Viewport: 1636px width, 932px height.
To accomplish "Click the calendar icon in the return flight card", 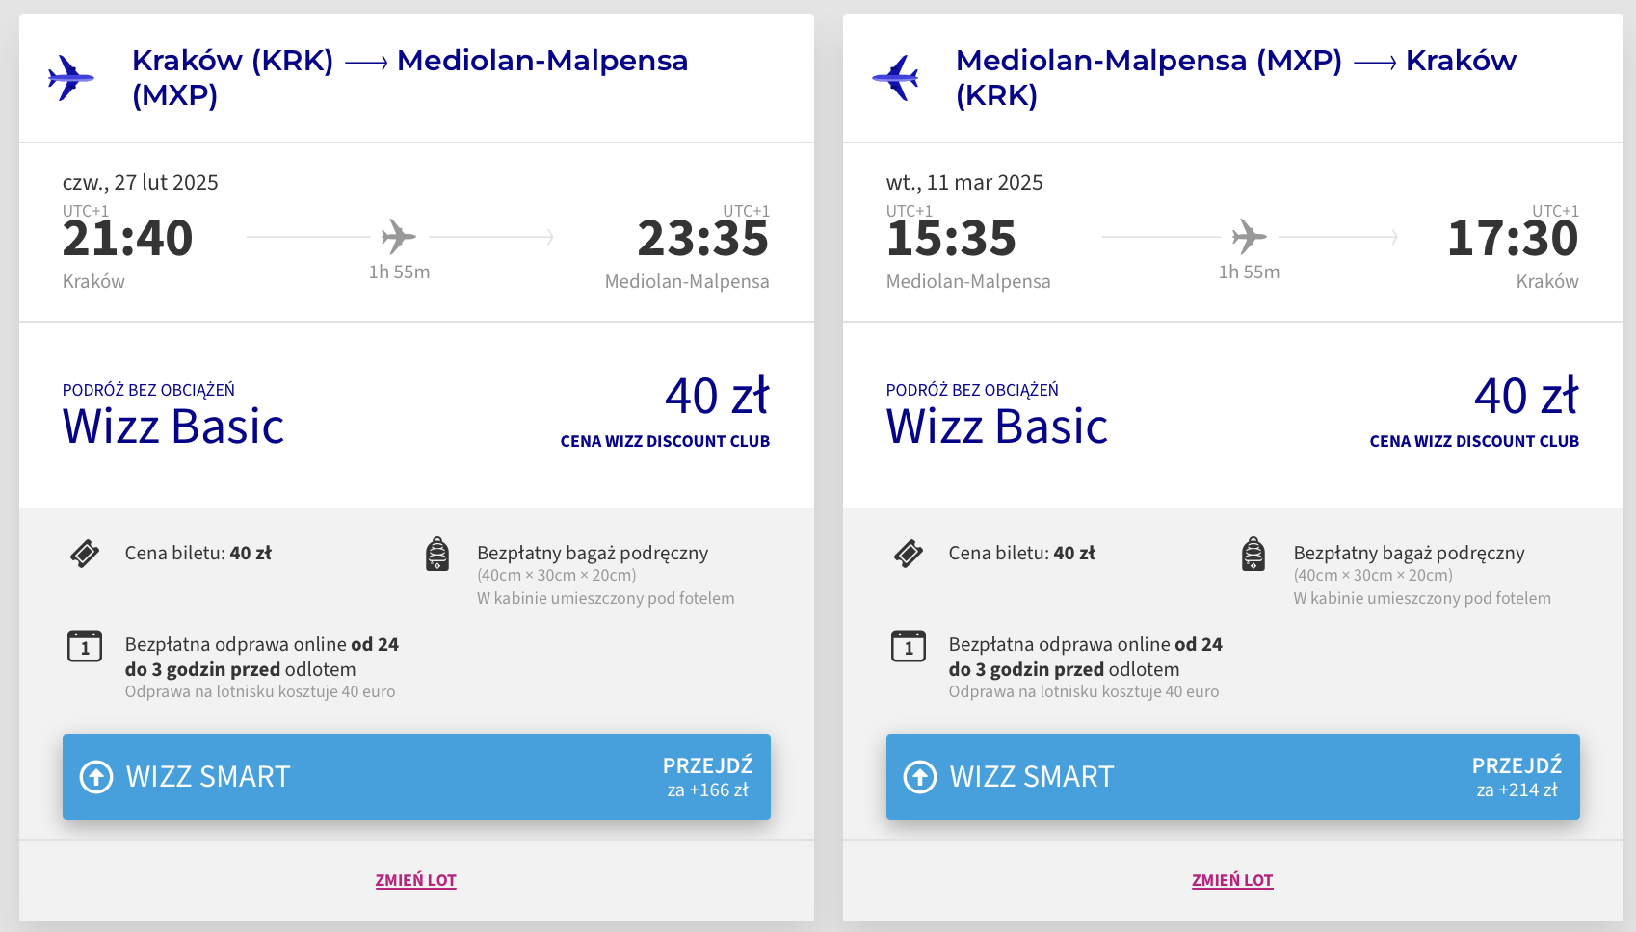I will 909,646.
